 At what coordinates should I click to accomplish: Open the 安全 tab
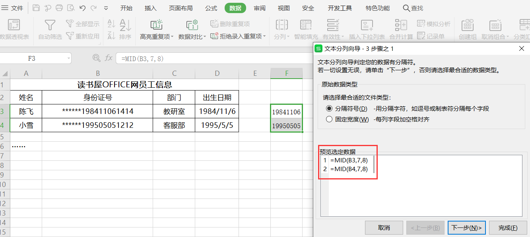coord(308,8)
